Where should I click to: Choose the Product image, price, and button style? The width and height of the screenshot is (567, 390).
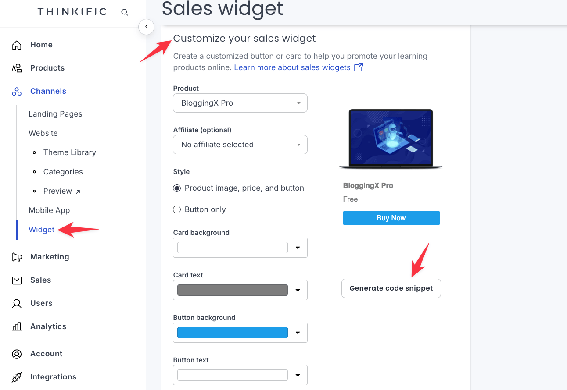coord(177,188)
